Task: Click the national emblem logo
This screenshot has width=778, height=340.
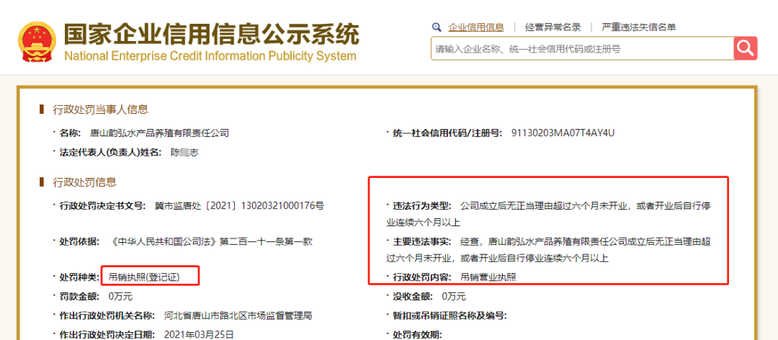Action: (37, 42)
